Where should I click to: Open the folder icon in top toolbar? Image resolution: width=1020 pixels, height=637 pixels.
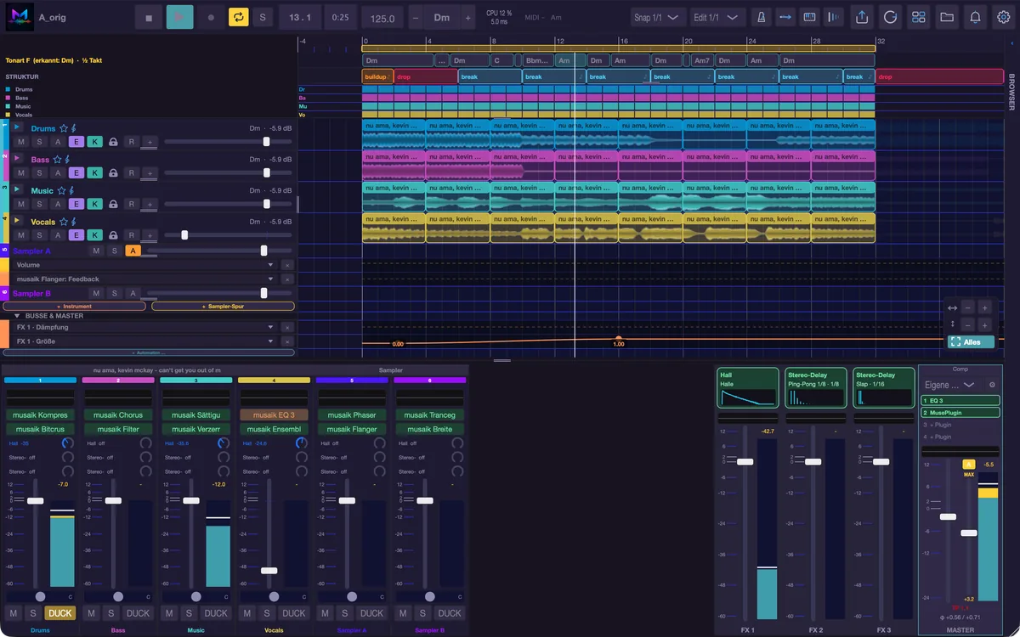coord(946,17)
